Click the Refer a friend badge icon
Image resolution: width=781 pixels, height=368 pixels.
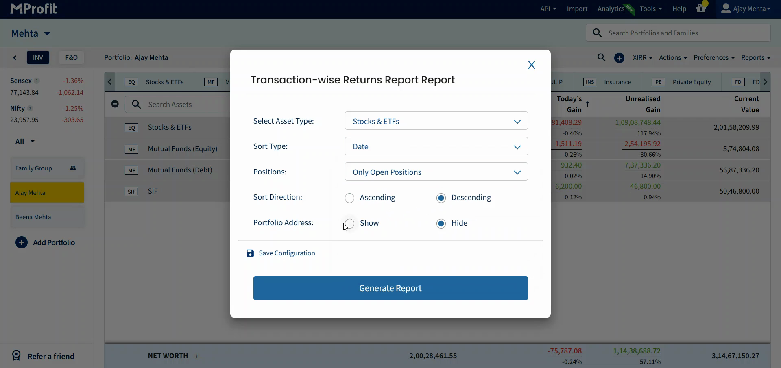[x=16, y=356]
